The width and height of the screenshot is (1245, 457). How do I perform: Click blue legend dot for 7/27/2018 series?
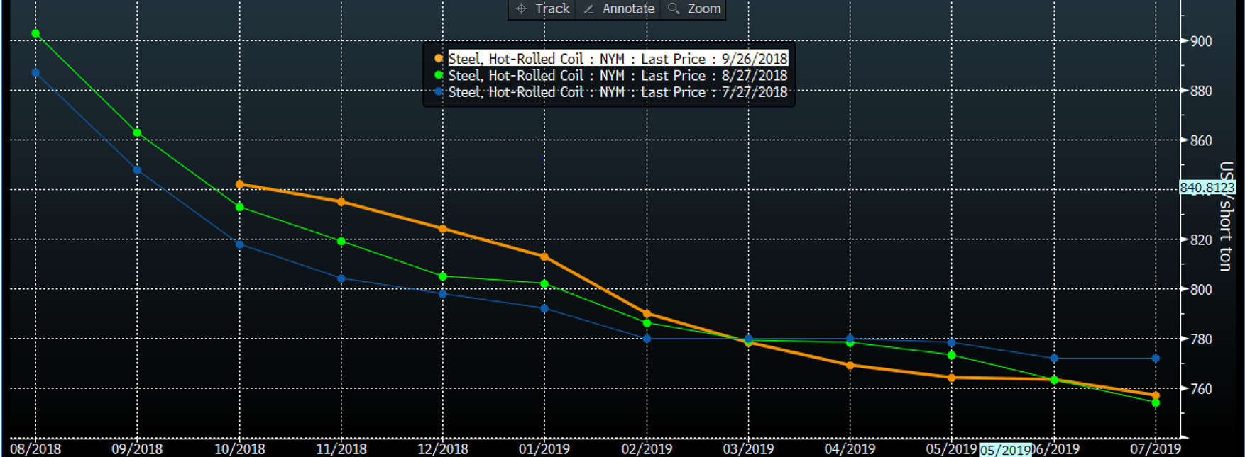(x=439, y=92)
